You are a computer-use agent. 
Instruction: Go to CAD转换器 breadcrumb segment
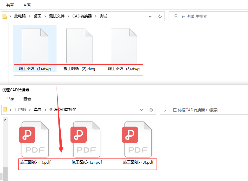pyautogui.click(x=82, y=16)
